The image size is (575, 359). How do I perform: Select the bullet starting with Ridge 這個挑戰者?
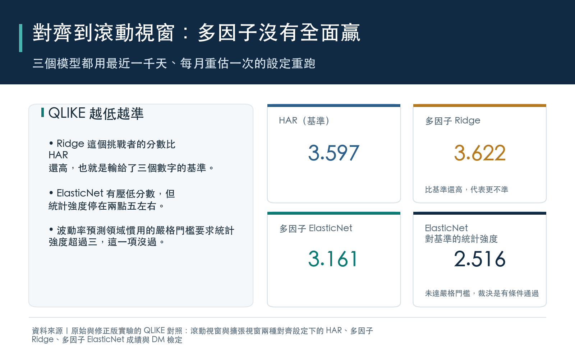[x=132, y=156]
